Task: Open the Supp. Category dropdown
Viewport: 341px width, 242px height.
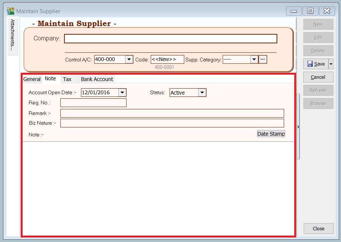Action: 254,59
